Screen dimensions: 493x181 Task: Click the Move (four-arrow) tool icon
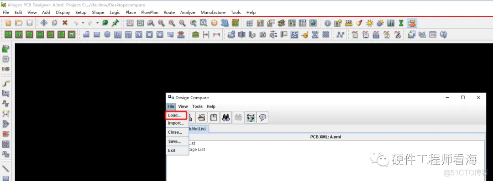pyautogui.click(x=44, y=23)
